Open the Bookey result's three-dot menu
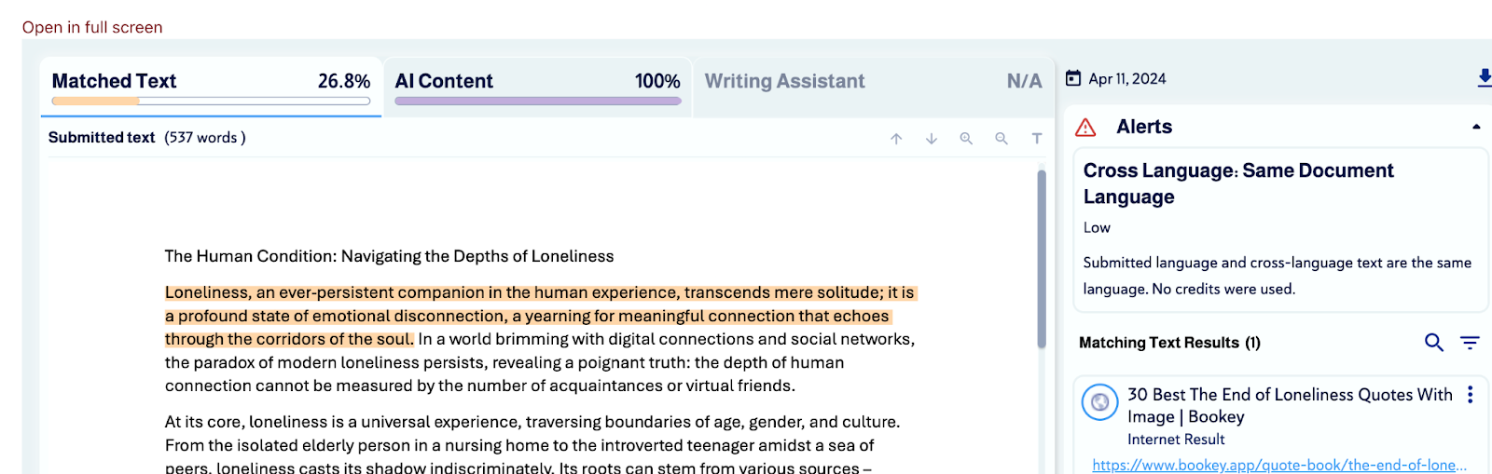The image size is (1492, 474). point(1470,395)
